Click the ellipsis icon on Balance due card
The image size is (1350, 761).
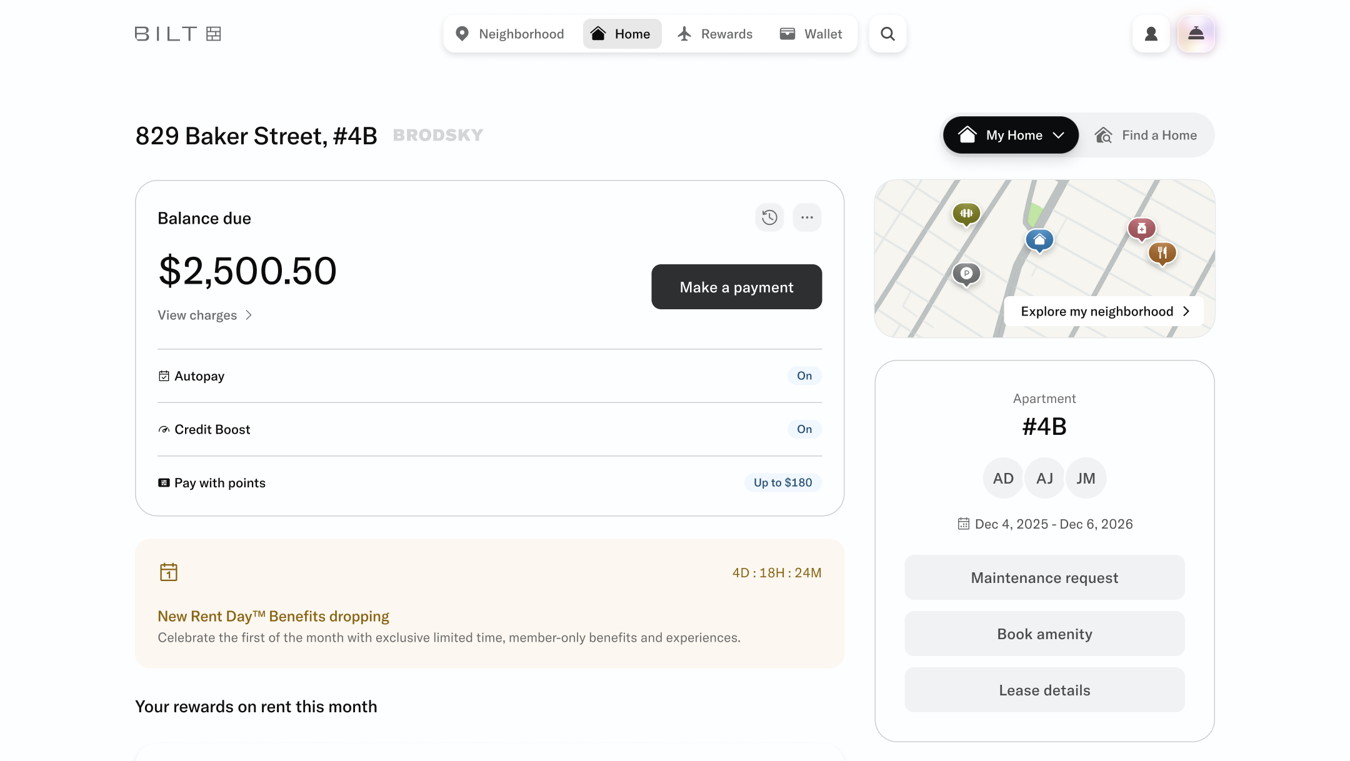pyautogui.click(x=807, y=217)
